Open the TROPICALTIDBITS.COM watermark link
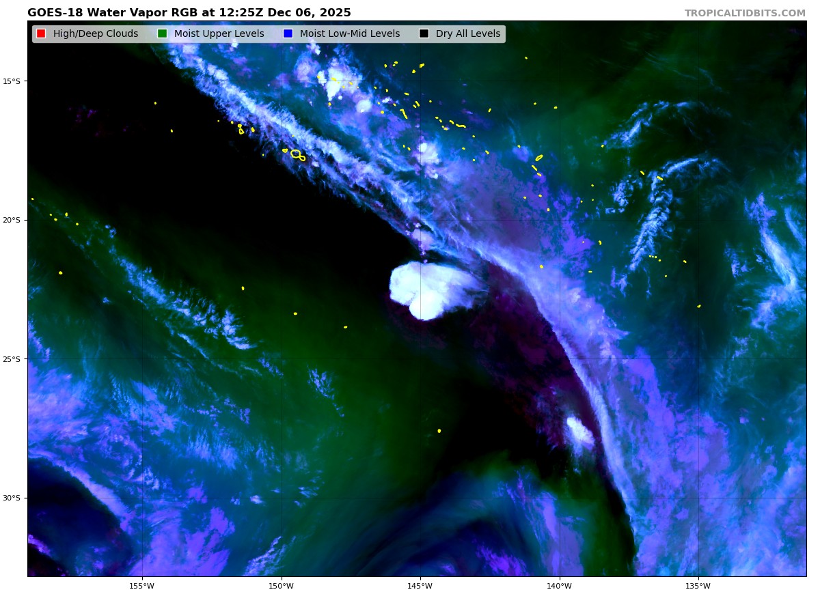The image size is (820, 592). coord(745,13)
